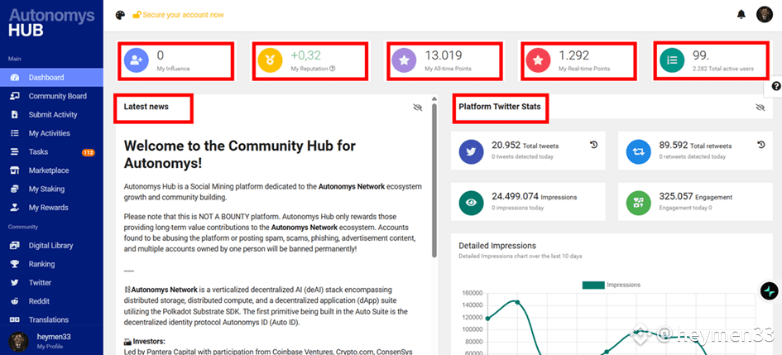
Task: Click '13.019' all-time points value
Action: coord(444,55)
